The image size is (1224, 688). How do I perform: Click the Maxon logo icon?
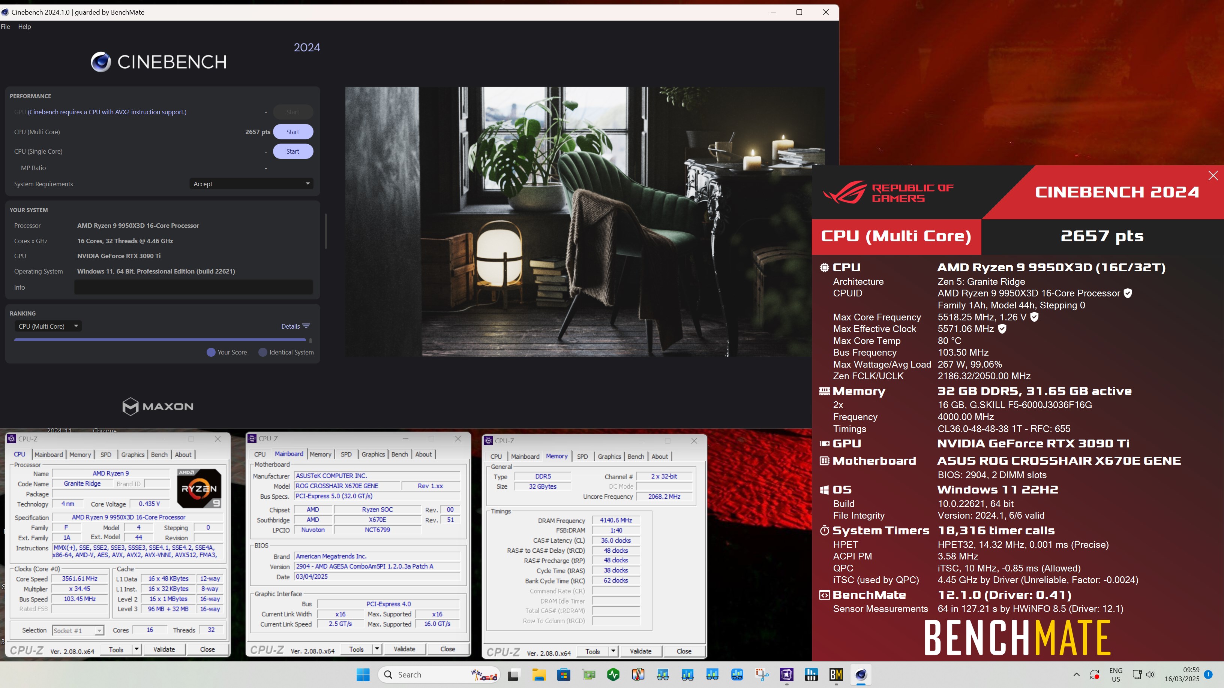pyautogui.click(x=130, y=407)
